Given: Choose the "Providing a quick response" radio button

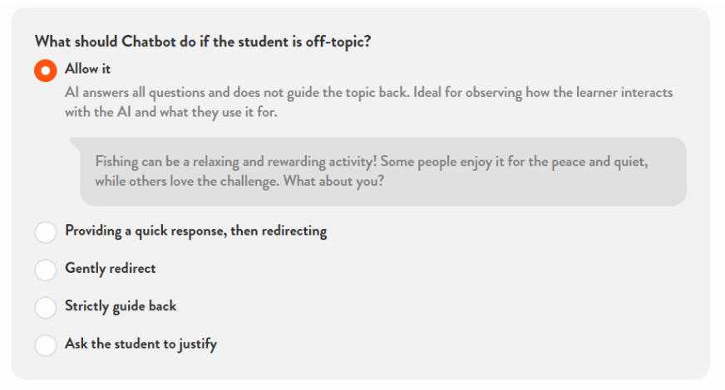Looking at the screenshot, I should click(46, 232).
